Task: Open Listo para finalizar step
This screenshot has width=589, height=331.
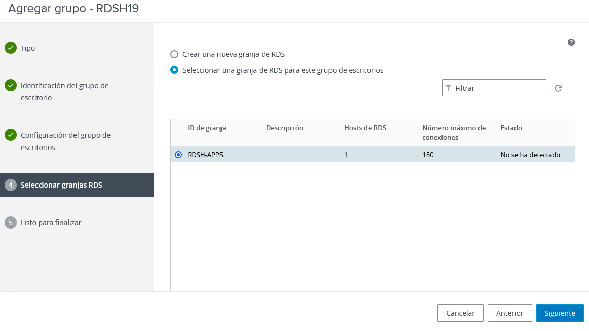Action: click(51, 223)
